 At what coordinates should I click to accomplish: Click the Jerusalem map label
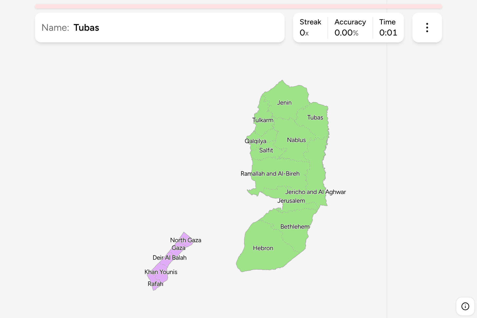coord(291,201)
